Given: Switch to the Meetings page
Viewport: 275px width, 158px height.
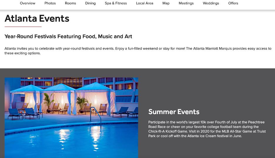Looking at the screenshot, I should [x=186, y=3].
